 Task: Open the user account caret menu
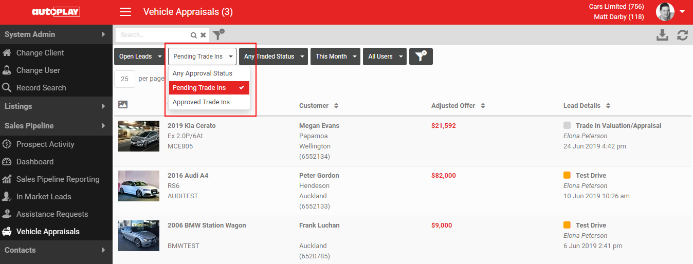coord(682,11)
